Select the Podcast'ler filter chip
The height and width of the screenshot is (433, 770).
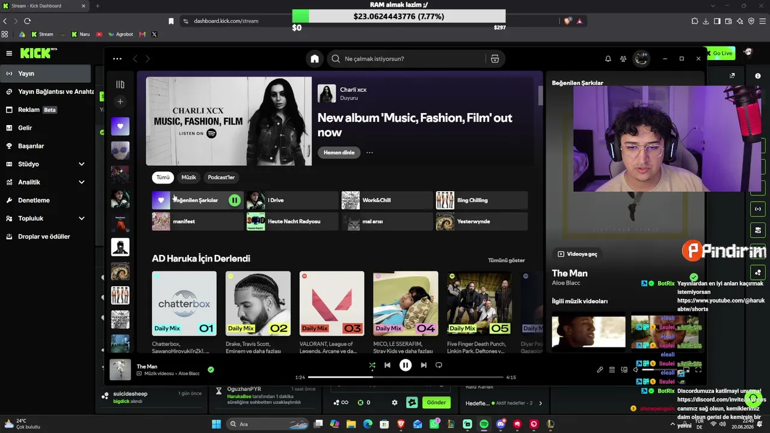click(221, 177)
